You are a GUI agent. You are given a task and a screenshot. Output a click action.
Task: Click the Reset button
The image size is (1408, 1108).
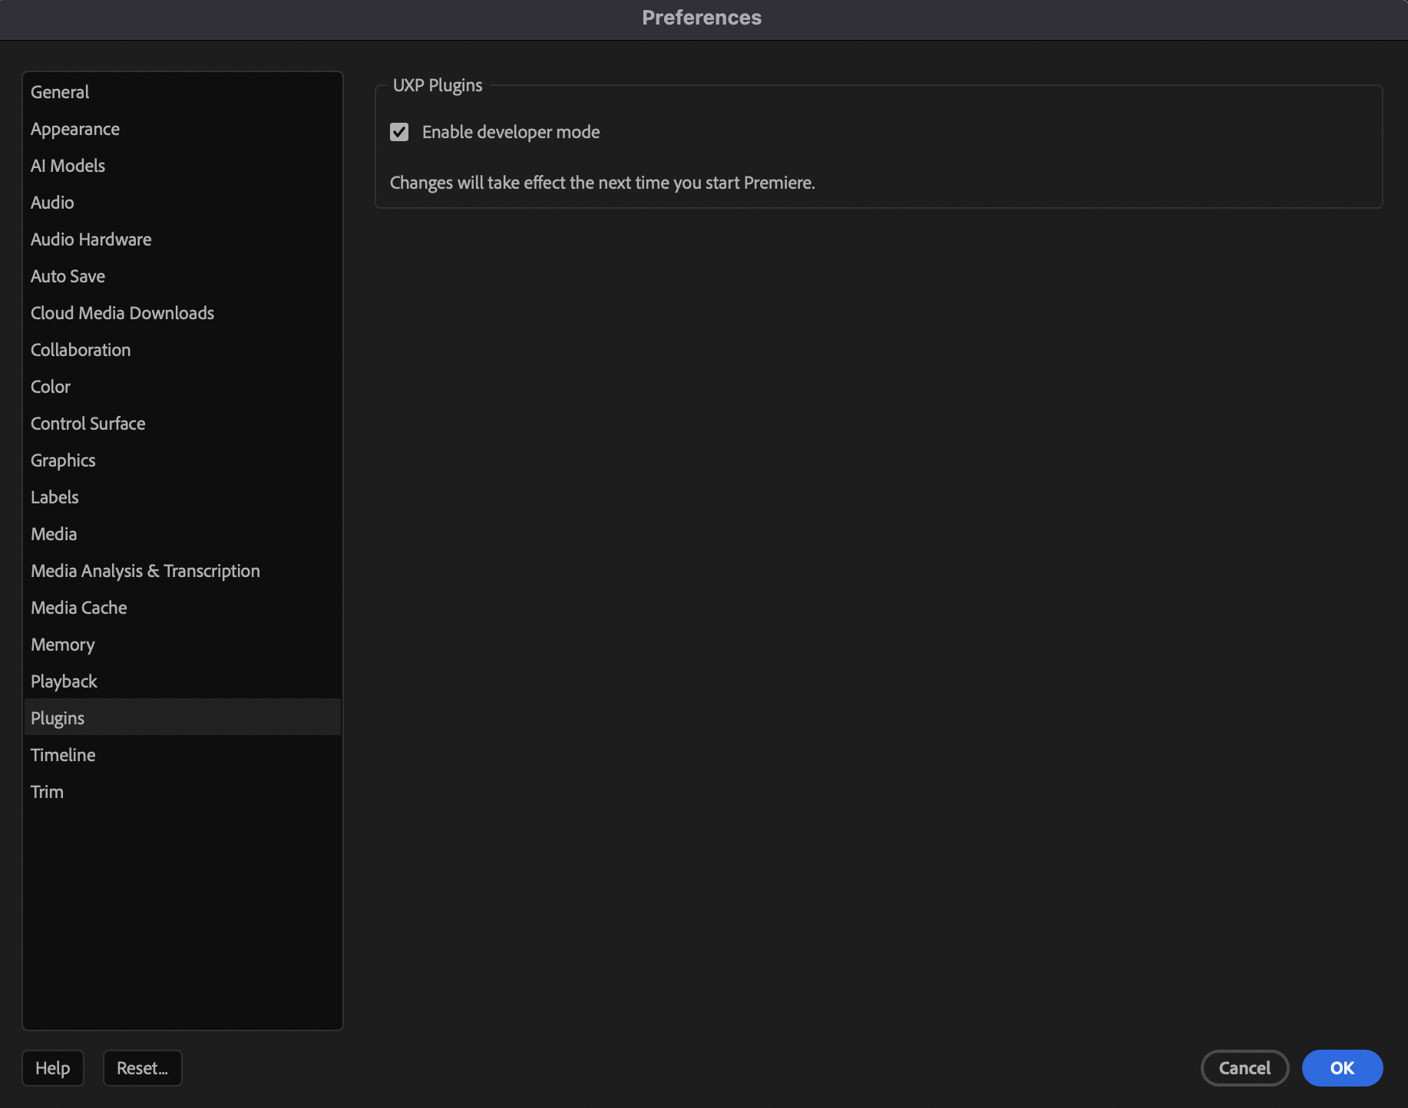[142, 1067]
